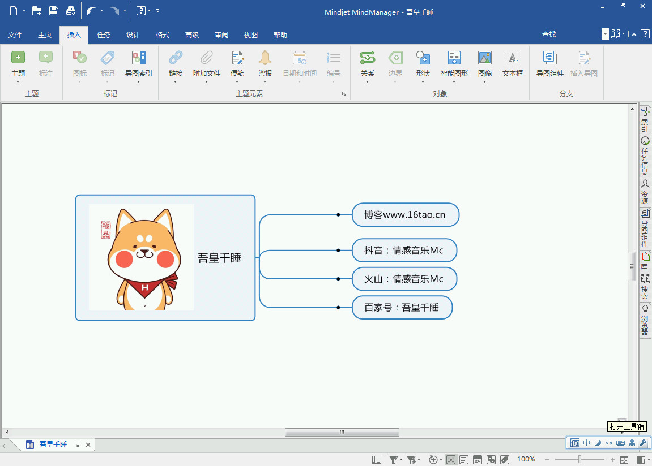
Task: Click the 智能图形 smart shapes icon
Action: 454,58
